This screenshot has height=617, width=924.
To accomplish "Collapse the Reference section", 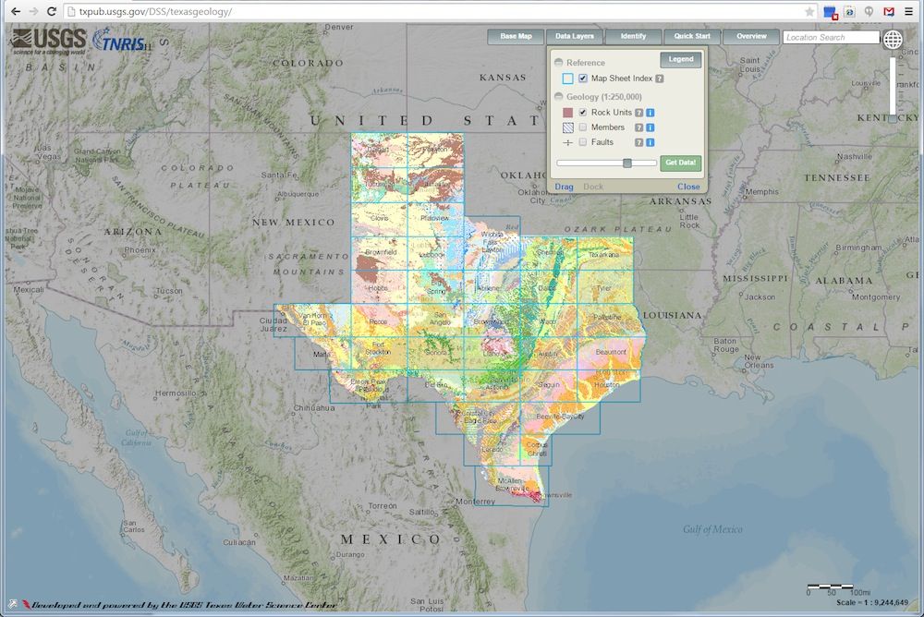I will (558, 63).
